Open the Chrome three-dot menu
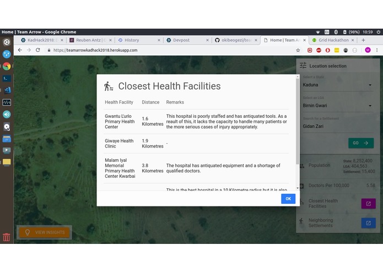The width and height of the screenshot is (383, 272). click(377, 50)
